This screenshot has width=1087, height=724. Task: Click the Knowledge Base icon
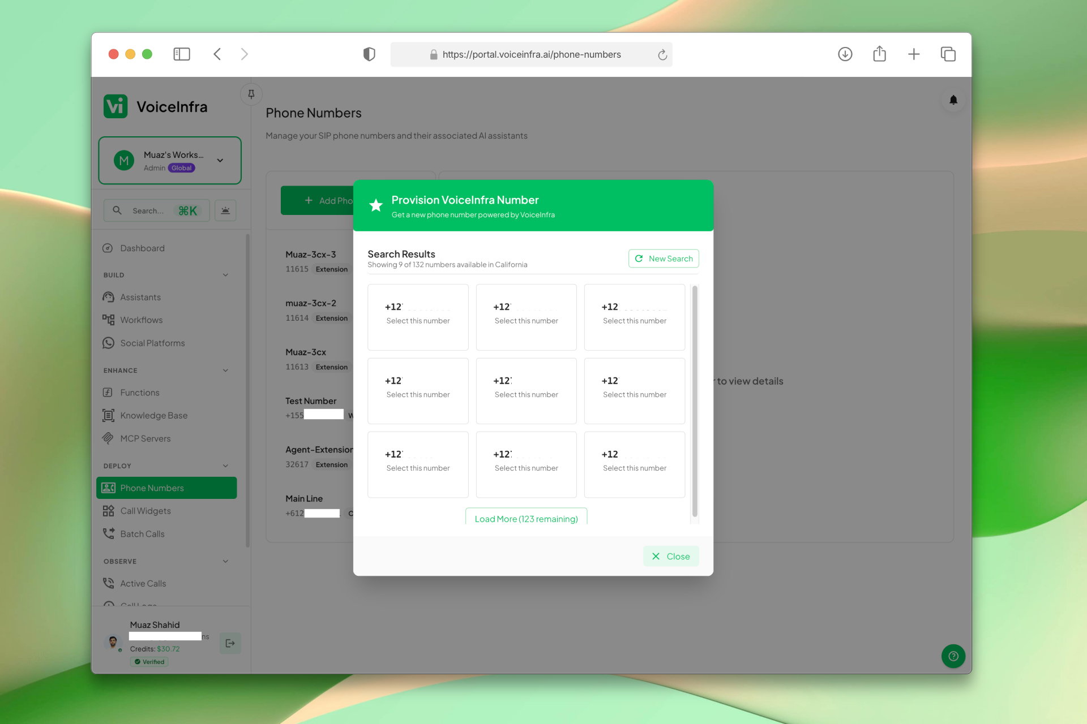click(x=108, y=415)
